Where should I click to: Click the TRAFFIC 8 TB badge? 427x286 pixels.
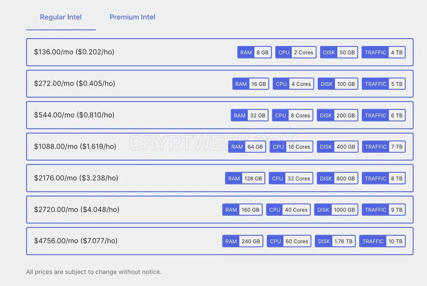[384, 178]
